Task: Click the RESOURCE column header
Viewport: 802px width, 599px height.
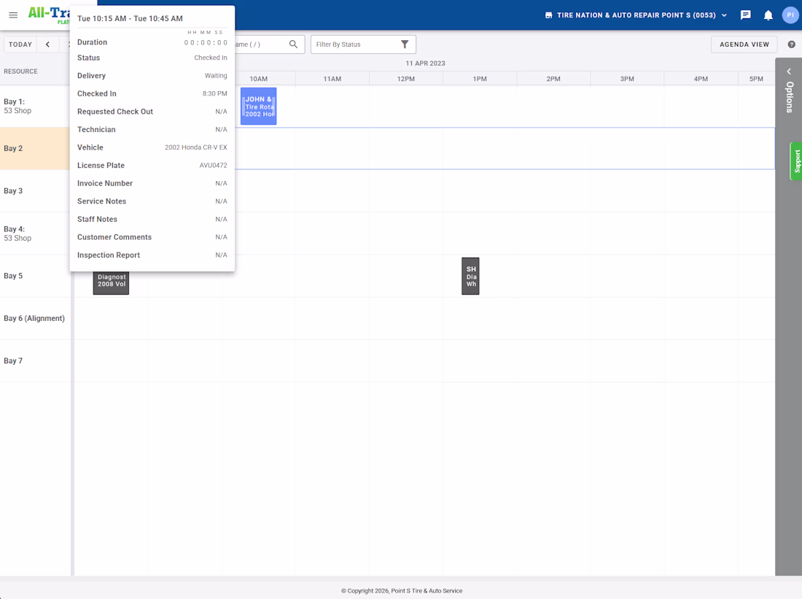Action: [x=21, y=72]
